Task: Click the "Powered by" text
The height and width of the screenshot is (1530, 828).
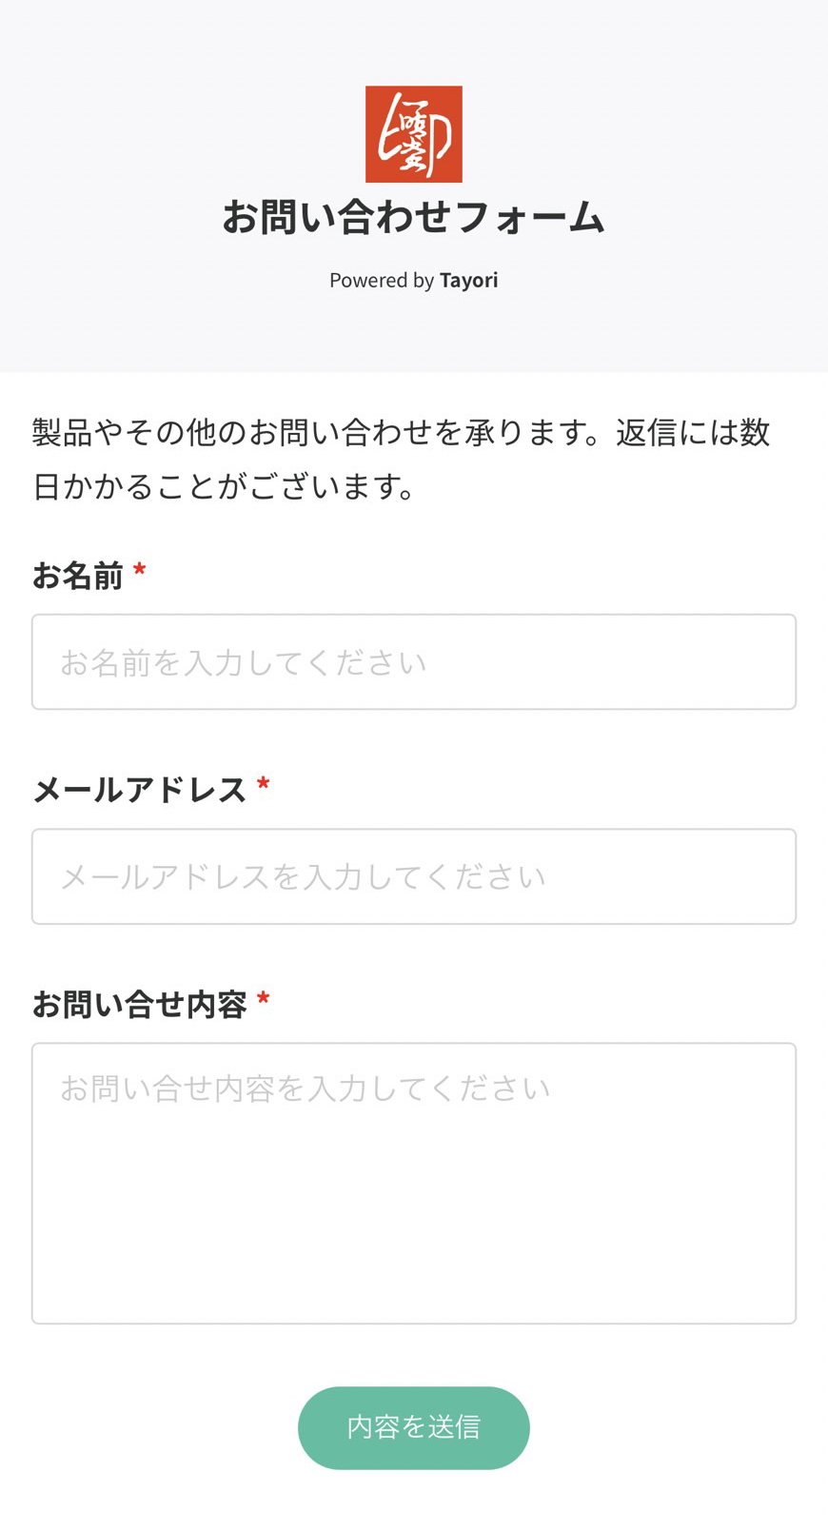Action: click(381, 280)
